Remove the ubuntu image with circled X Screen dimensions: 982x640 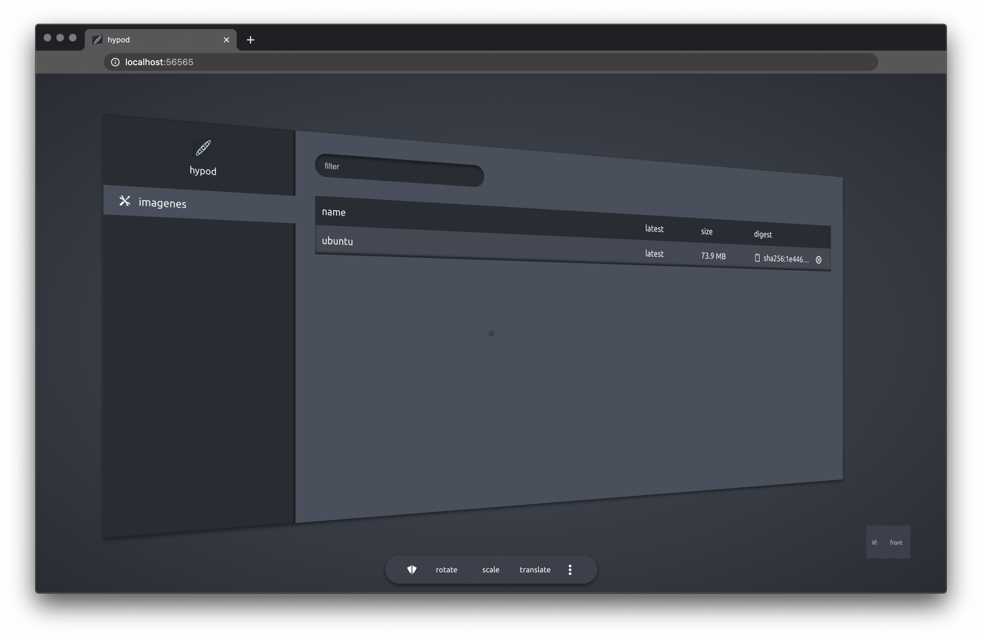click(x=819, y=260)
